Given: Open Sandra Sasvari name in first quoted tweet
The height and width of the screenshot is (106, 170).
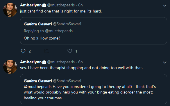Looking at the screenshot, I should 38,24.
